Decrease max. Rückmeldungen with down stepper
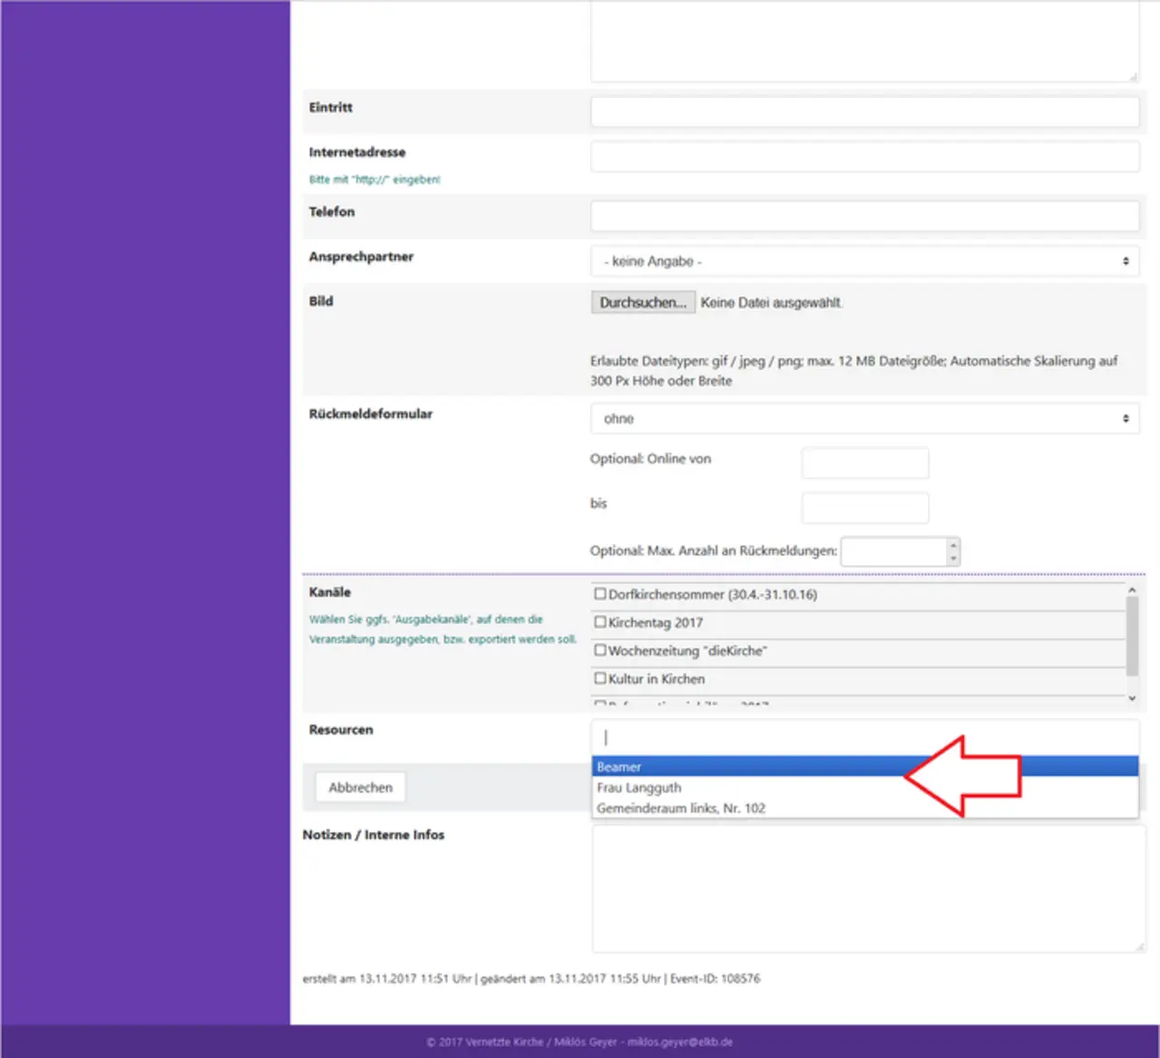The width and height of the screenshot is (1160, 1058). 952,558
